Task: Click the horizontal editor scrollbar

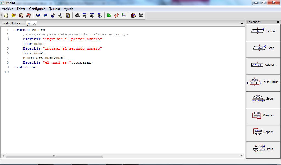Action: coord(54,156)
